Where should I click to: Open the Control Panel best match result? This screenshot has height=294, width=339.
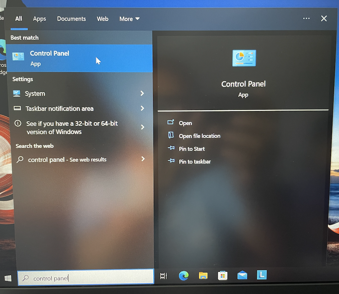pos(79,58)
